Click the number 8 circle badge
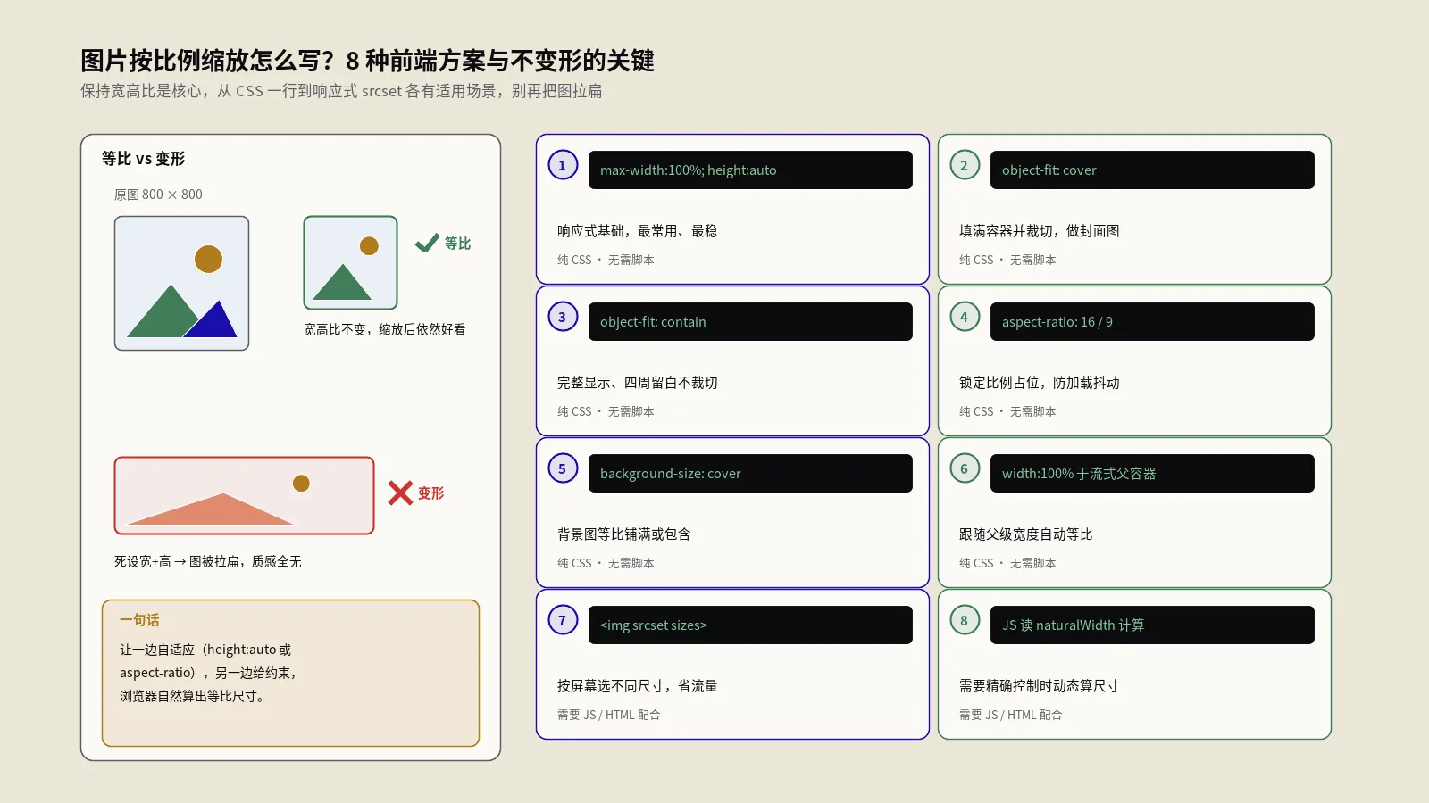The height and width of the screenshot is (803, 1429). (x=965, y=620)
